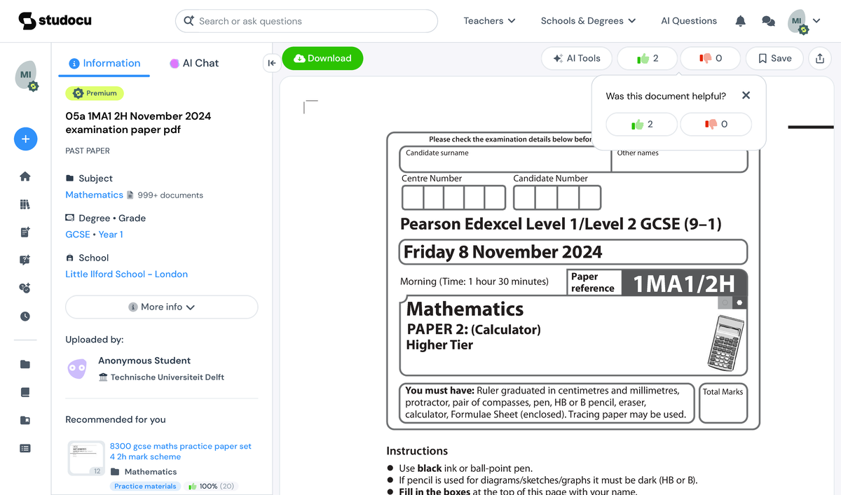Screen dimensions: 841x495
Task: Mark document helpful with thumbs up in popup
Action: [641, 124]
